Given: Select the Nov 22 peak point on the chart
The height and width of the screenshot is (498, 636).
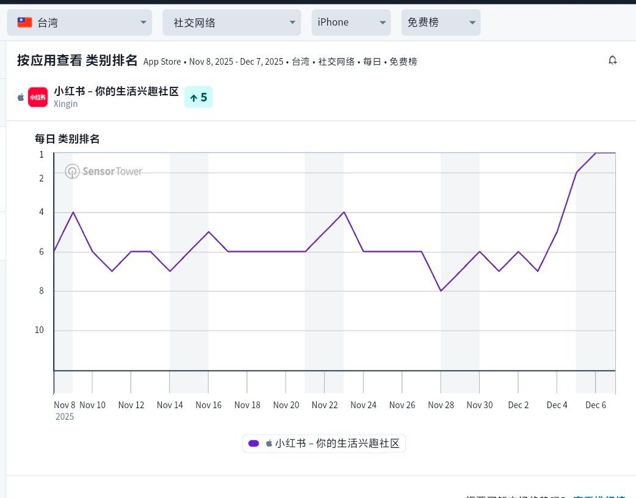Looking at the screenshot, I should (x=344, y=213).
